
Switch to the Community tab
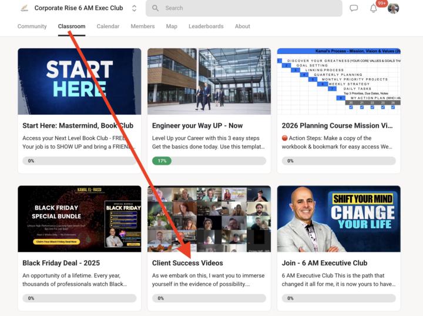(x=32, y=26)
